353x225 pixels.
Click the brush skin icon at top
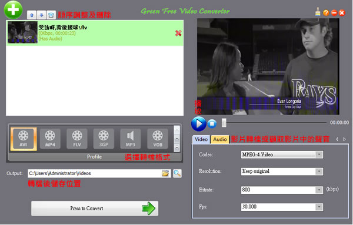(x=318, y=12)
